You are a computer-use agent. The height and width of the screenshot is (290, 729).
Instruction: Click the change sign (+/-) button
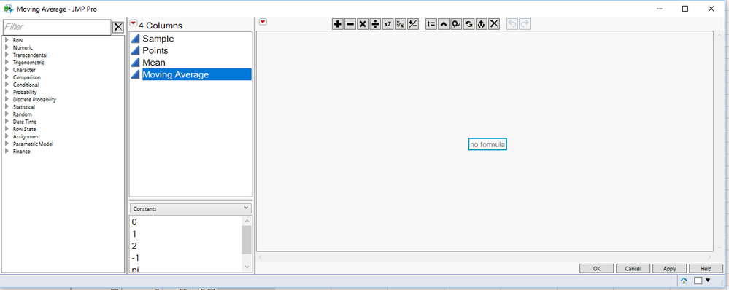coord(413,25)
